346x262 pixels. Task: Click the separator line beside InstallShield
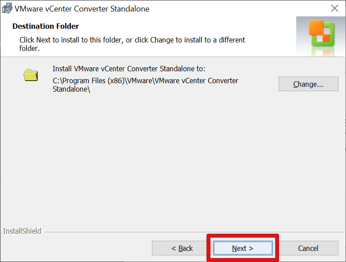[194, 232]
